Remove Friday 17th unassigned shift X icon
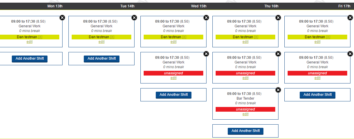 point(350,54)
